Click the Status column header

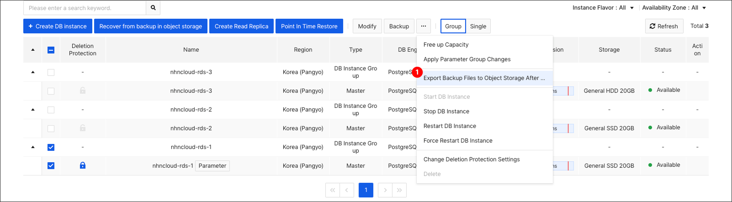point(663,50)
